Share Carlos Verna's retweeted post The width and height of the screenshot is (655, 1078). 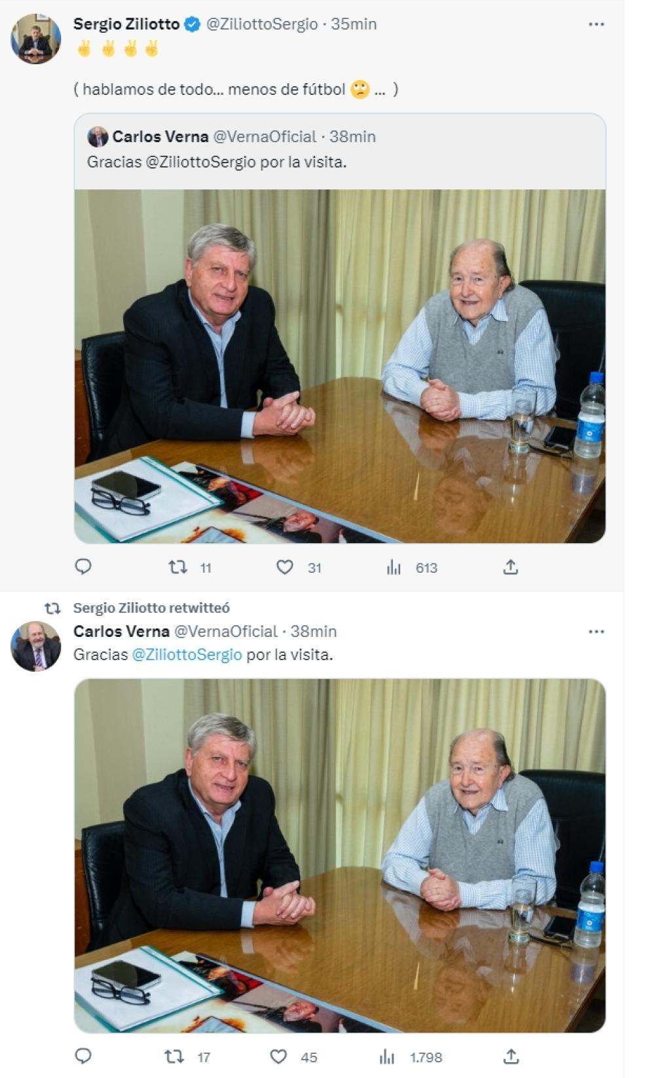[x=511, y=1056]
